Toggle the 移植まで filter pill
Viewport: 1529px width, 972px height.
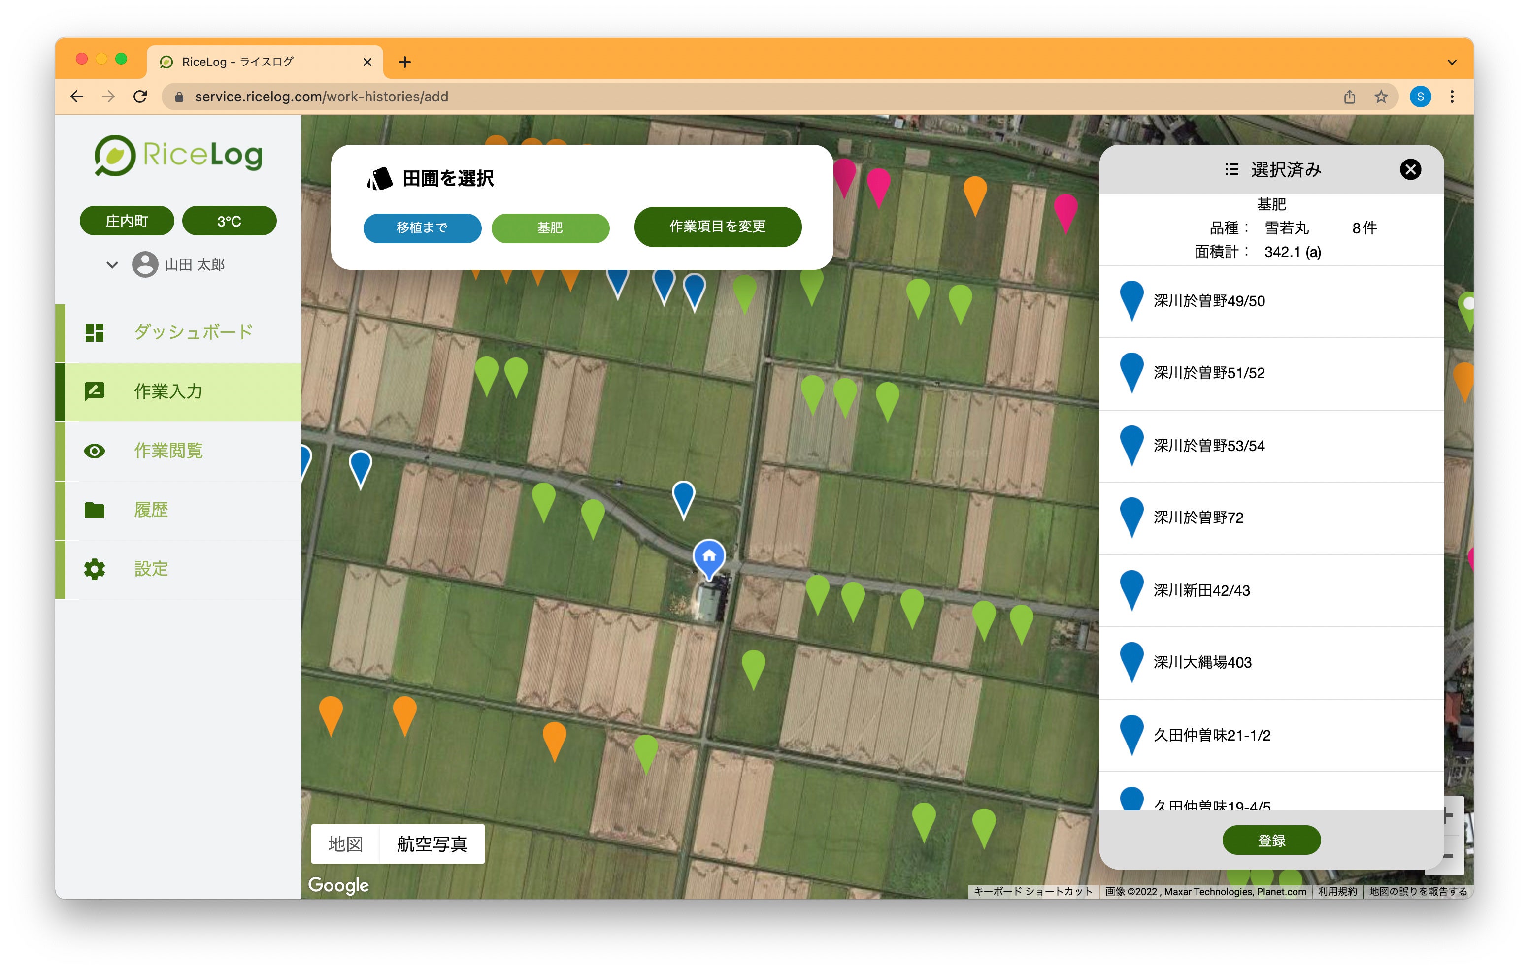pos(422,227)
